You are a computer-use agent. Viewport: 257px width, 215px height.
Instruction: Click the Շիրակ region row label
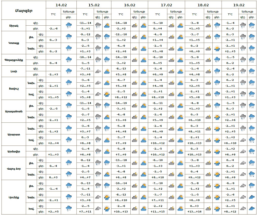tap(14, 26)
